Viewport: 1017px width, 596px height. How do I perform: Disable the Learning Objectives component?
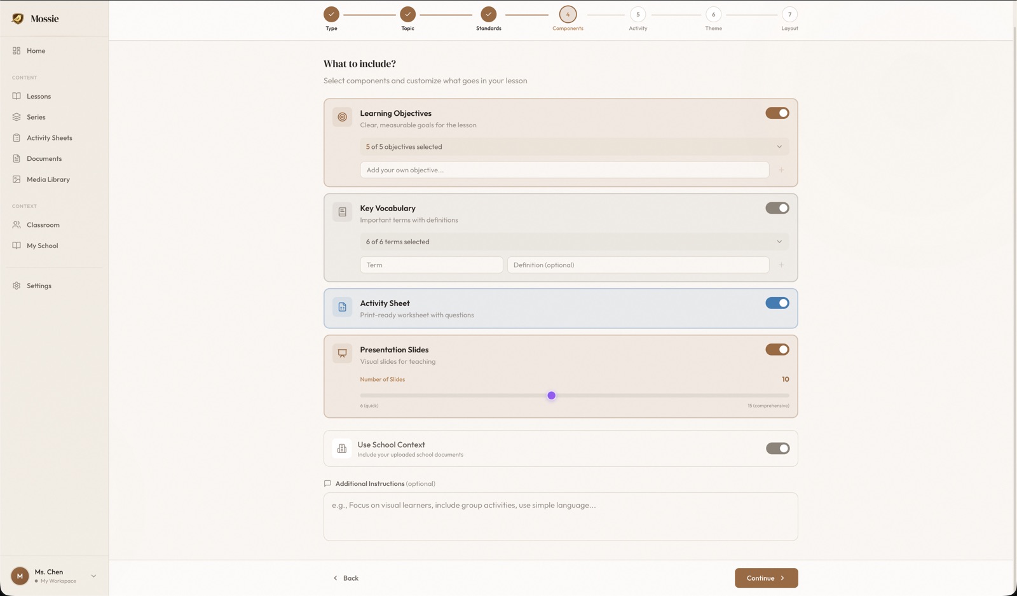(x=777, y=113)
